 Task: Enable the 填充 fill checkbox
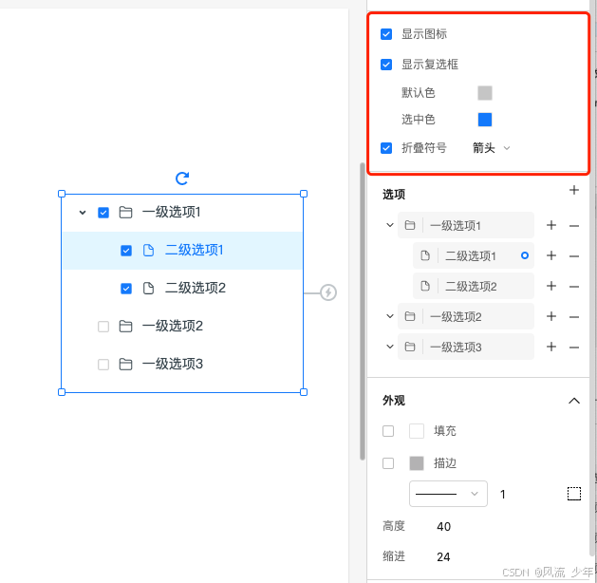(x=388, y=431)
